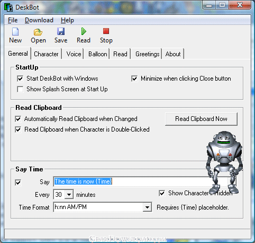Uncheck Automatically Read Clipboard when Changed
This screenshot has width=255, height=243.
[x=18, y=119]
